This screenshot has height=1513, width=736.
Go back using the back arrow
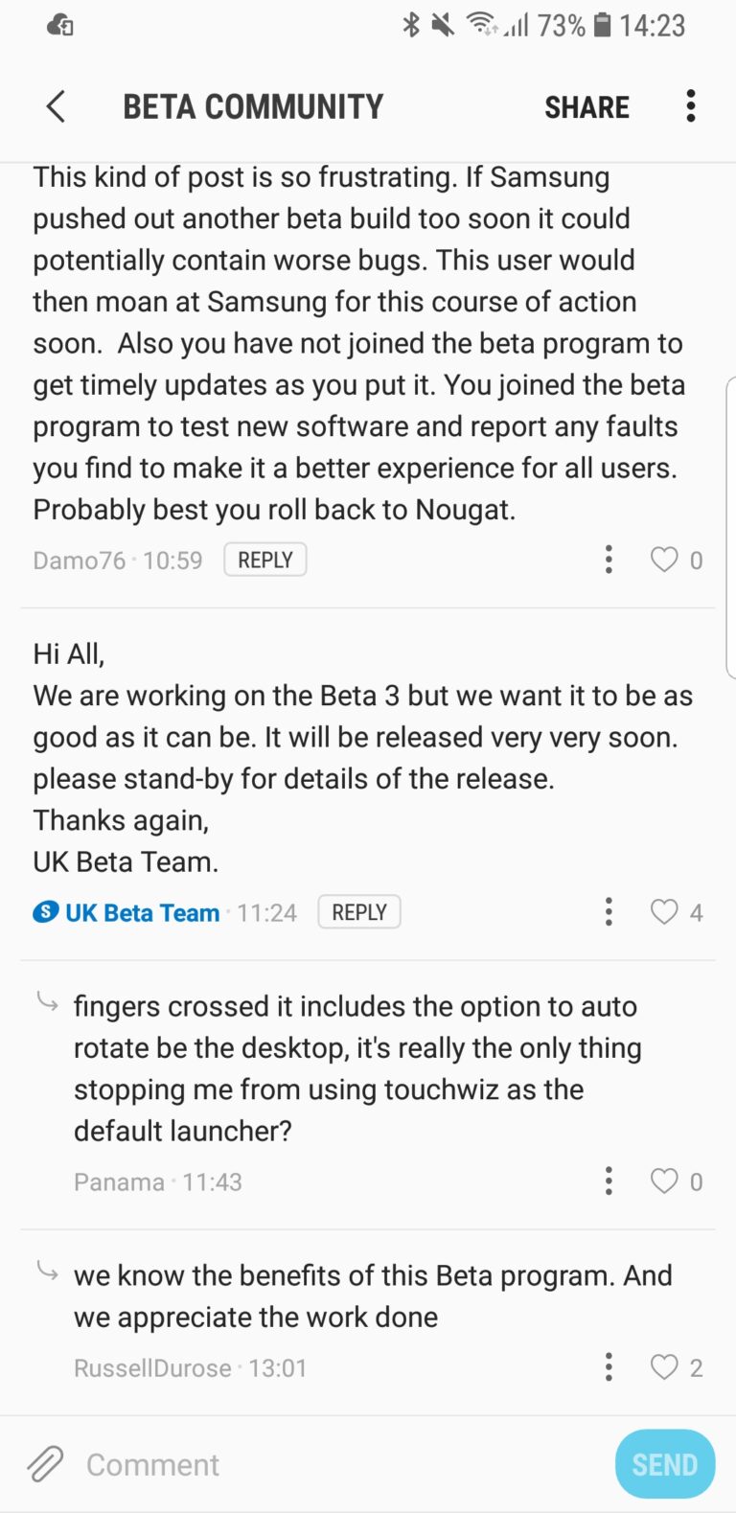56,106
